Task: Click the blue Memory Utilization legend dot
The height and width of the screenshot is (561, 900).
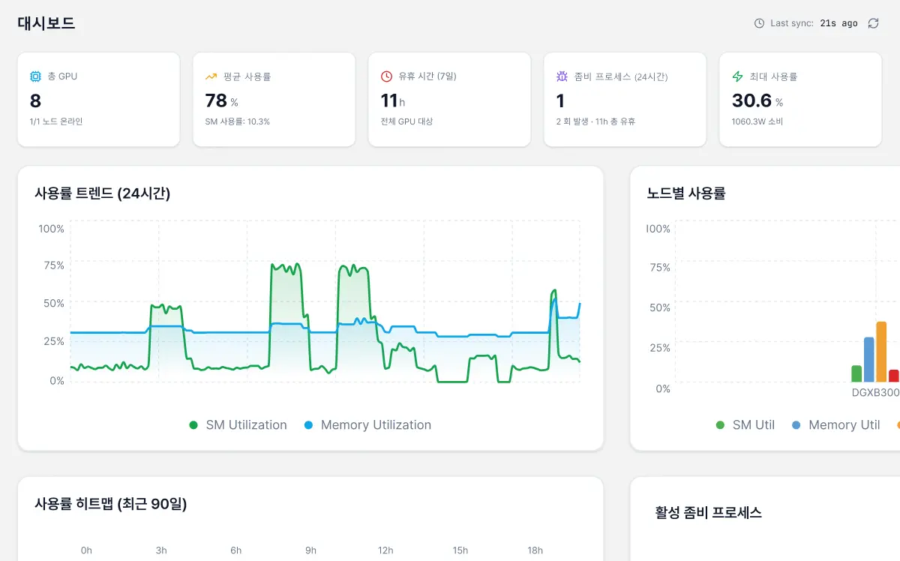Action: [x=308, y=425]
